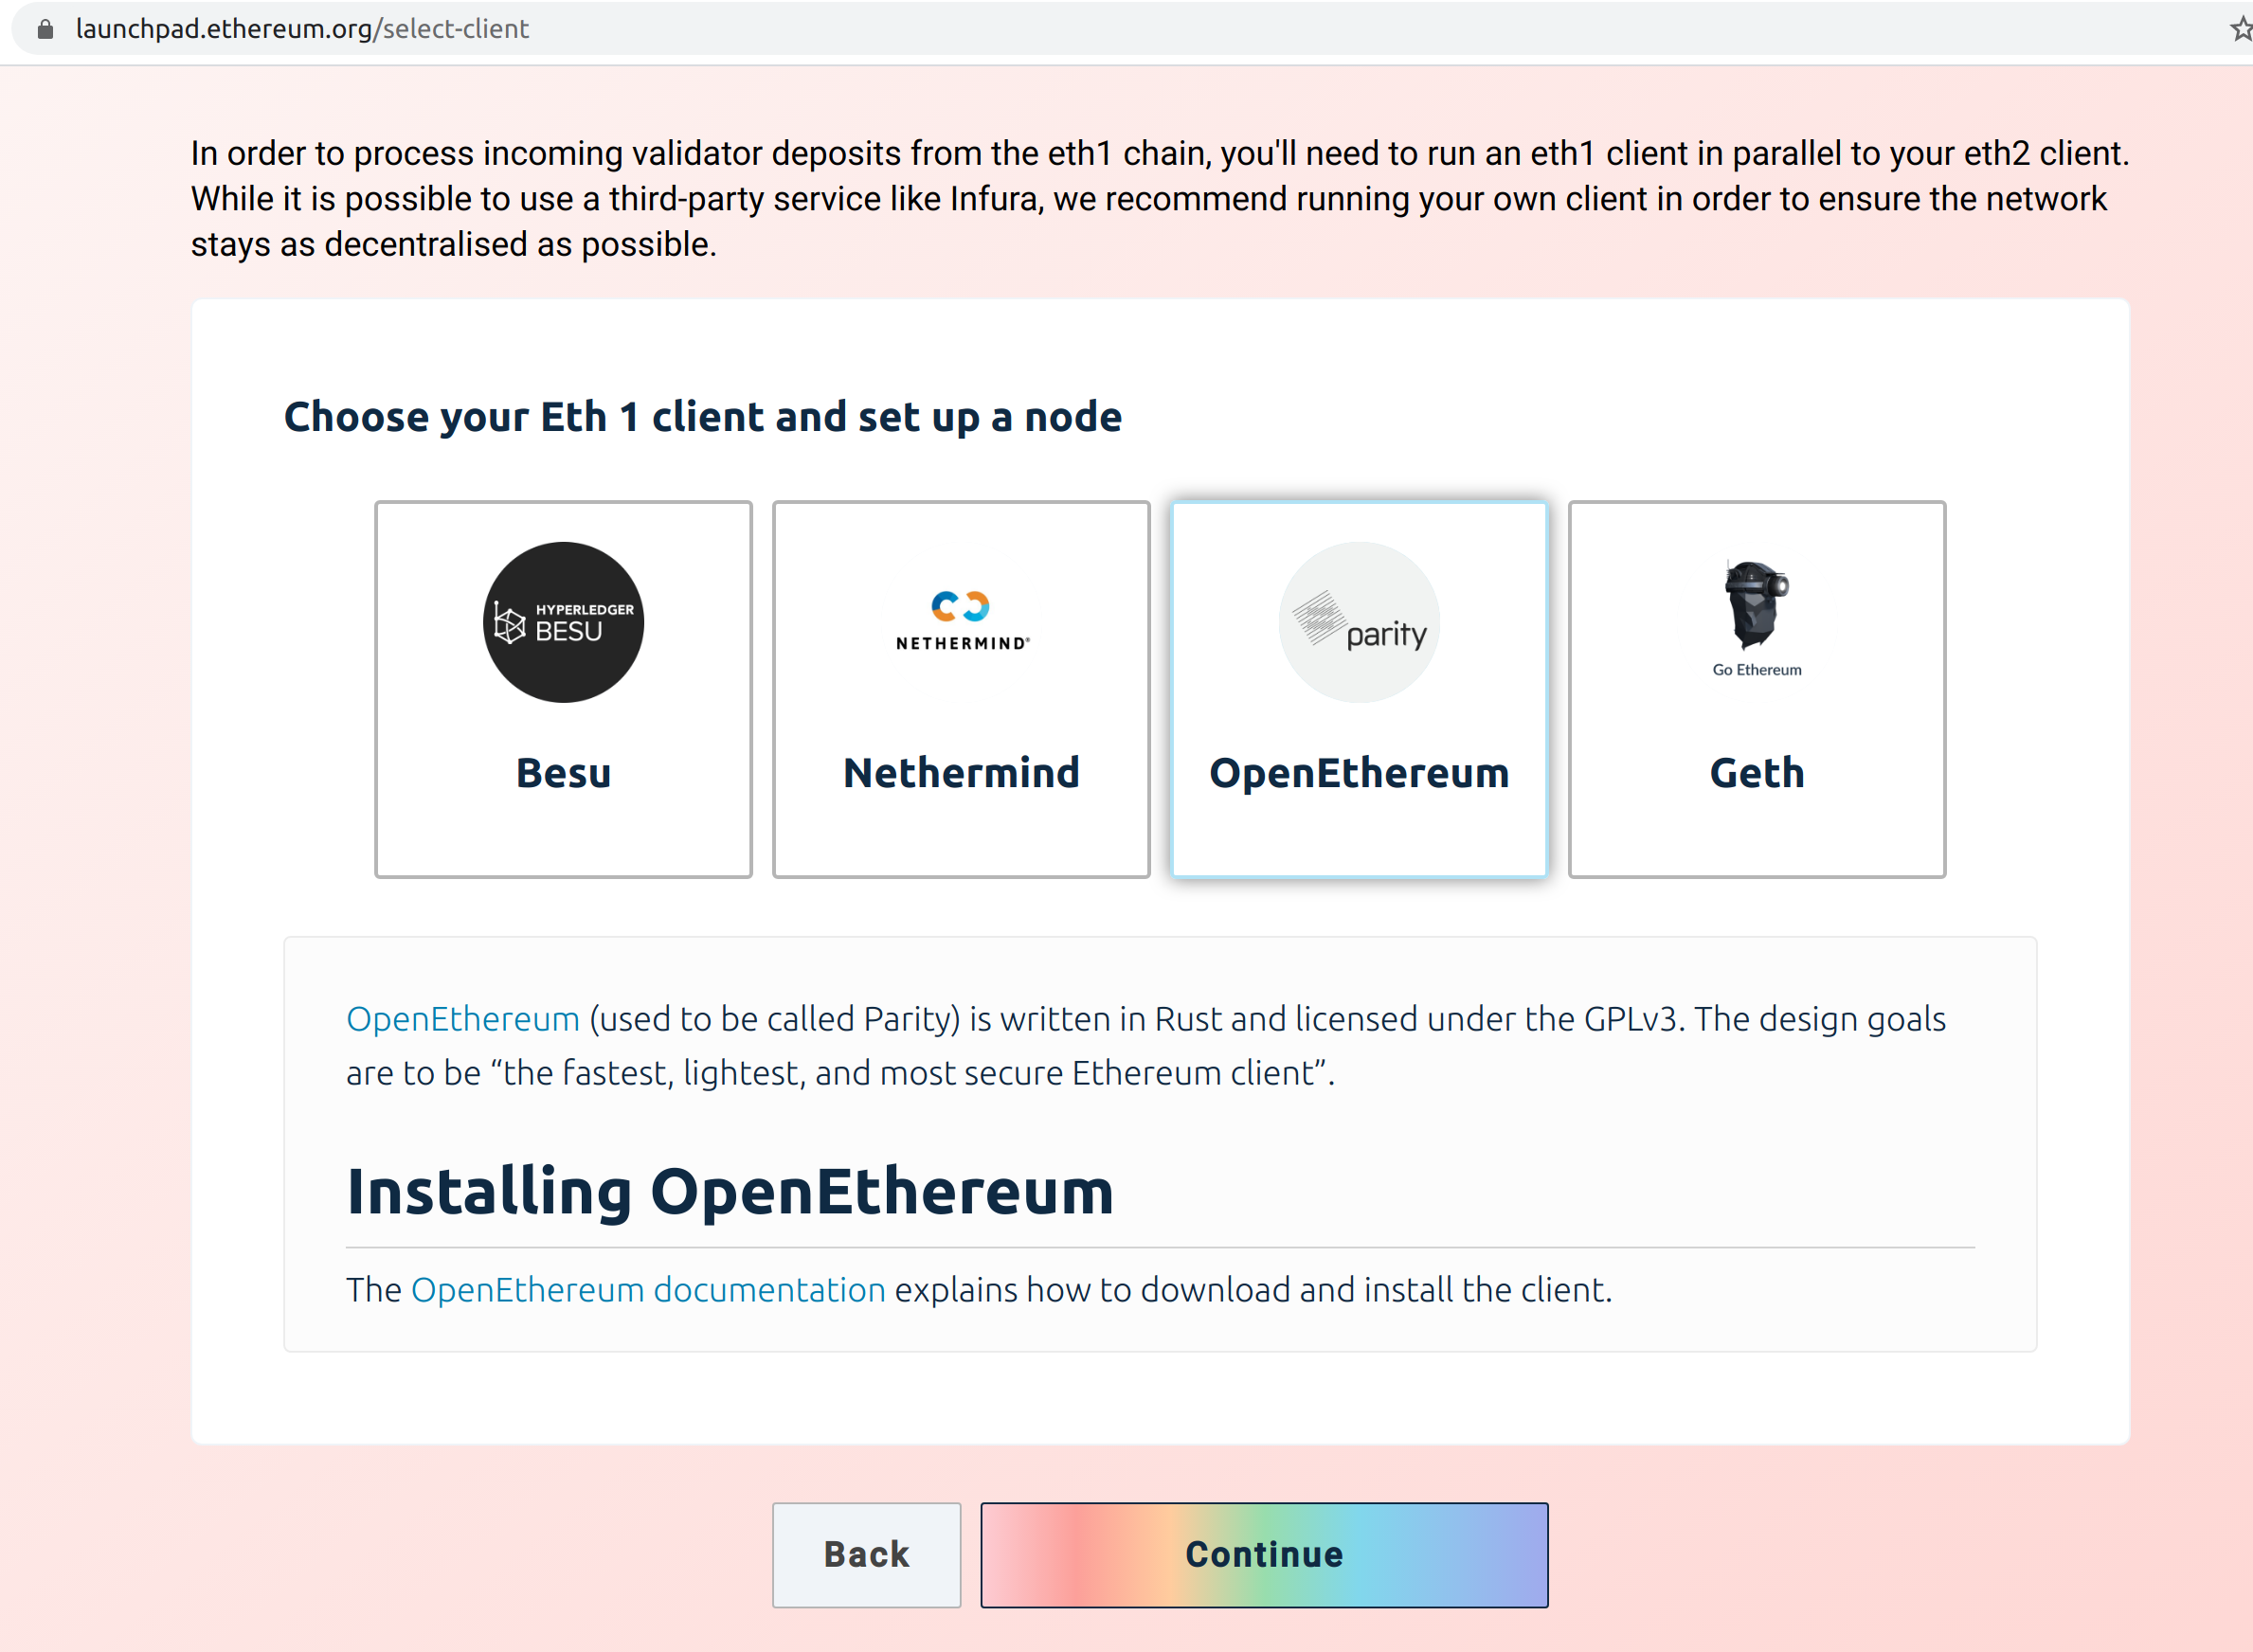Deselect the OpenEthereum client card

point(1358,688)
